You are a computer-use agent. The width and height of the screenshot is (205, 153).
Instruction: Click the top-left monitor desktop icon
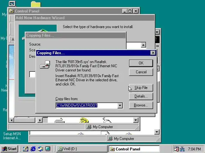pyautogui.click(x=12, y=4)
